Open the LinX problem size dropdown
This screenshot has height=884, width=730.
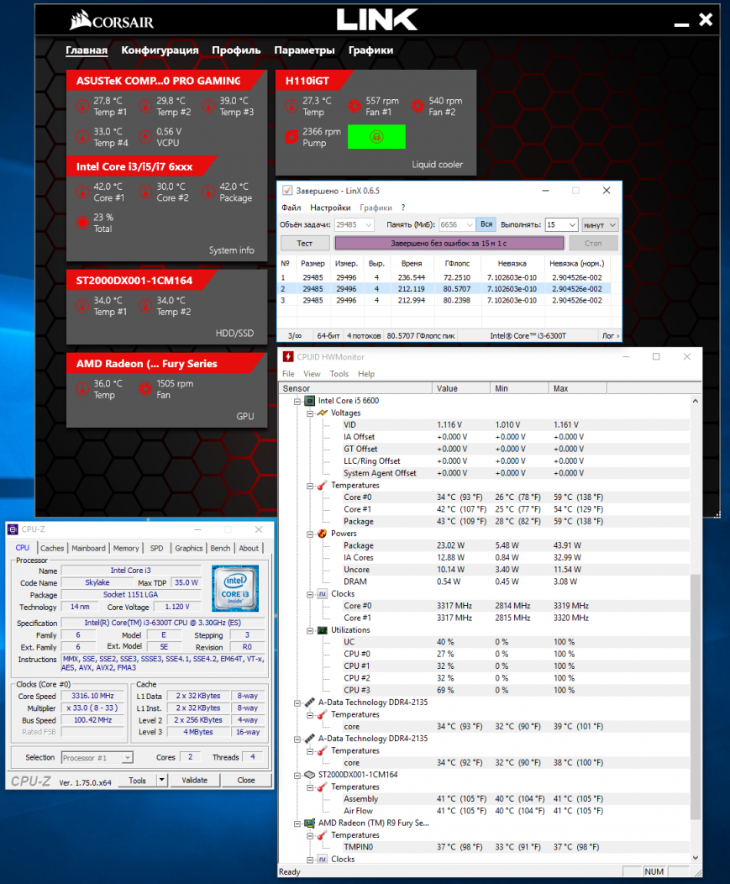click(x=369, y=224)
